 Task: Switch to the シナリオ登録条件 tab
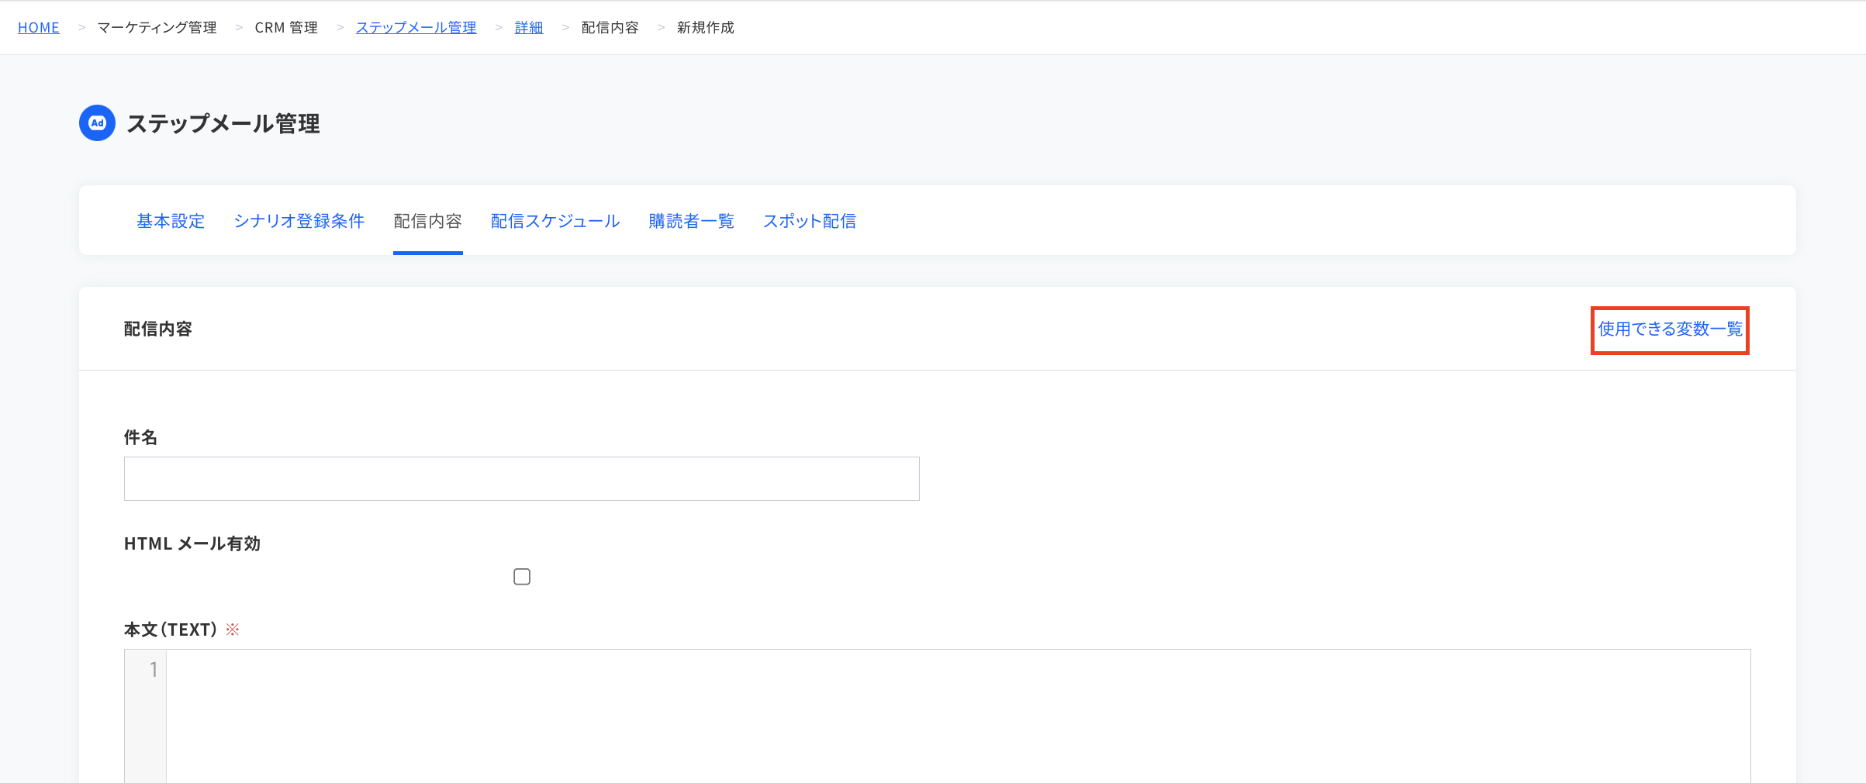(299, 221)
